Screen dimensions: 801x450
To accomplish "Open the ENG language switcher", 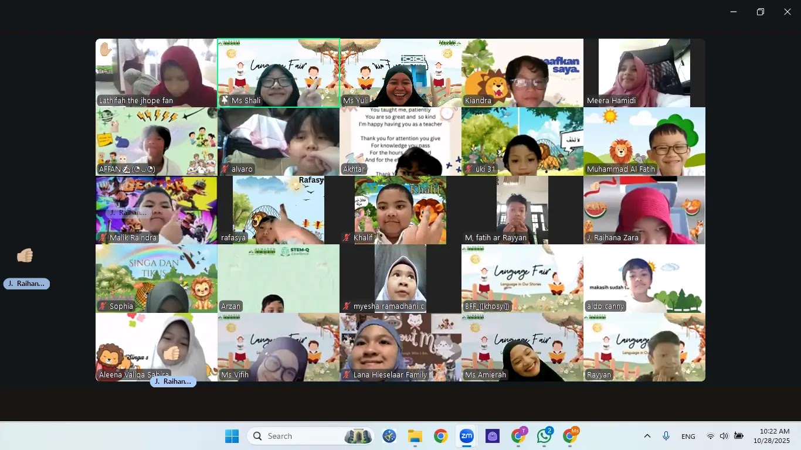I will (688, 436).
